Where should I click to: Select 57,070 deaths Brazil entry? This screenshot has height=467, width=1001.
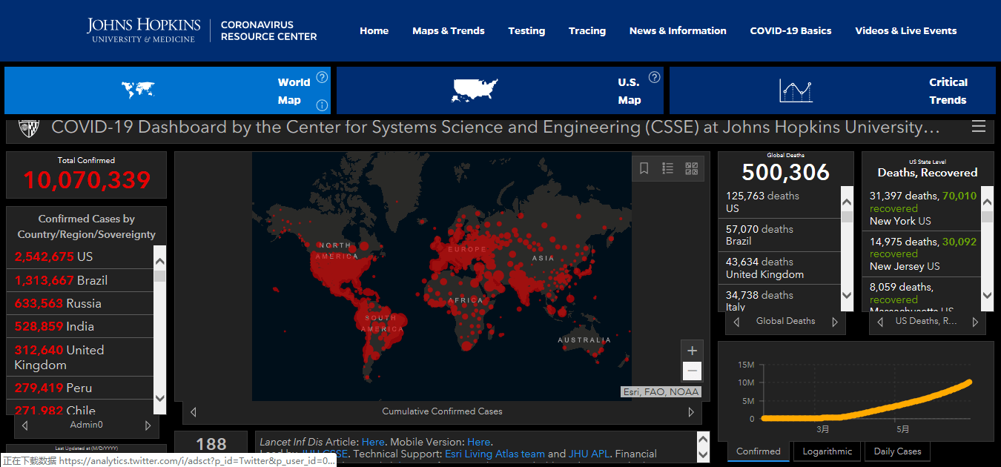point(782,235)
